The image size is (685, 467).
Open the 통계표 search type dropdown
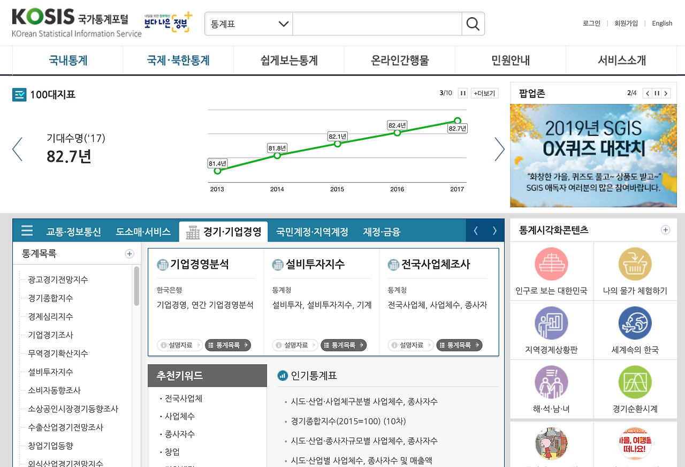click(x=249, y=24)
